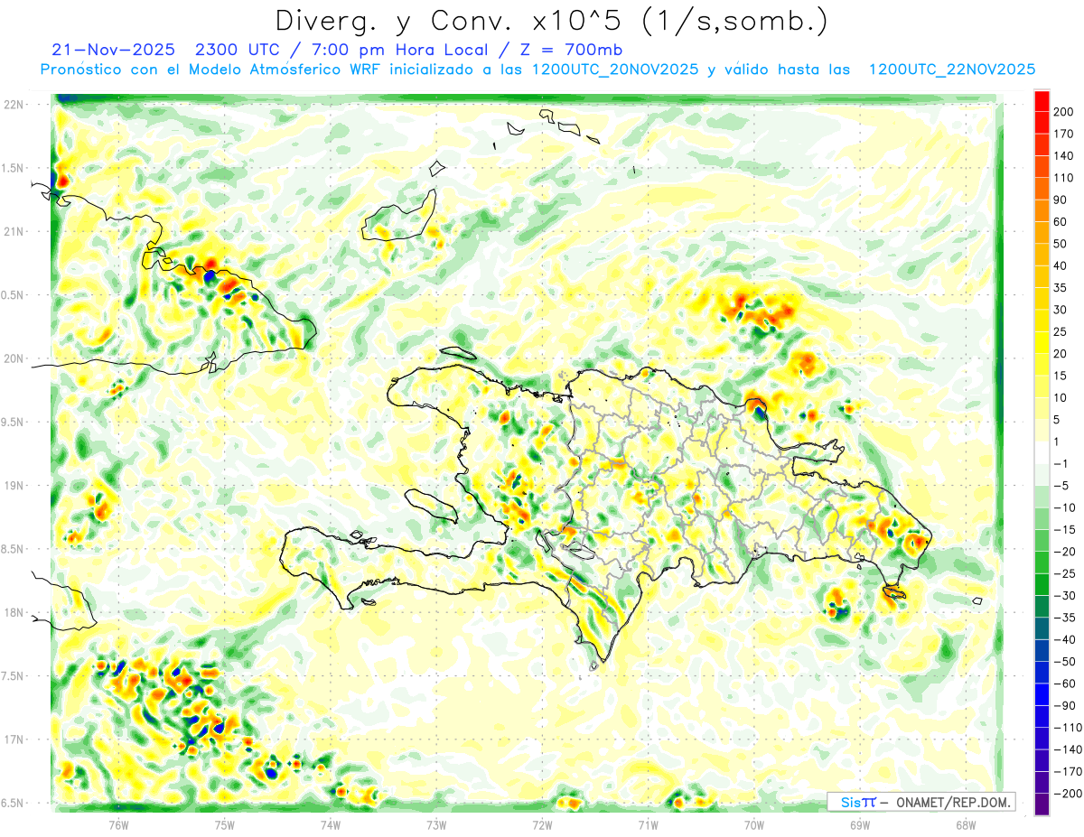Click the '21N' latitude label
1084x837 pixels.
[x=13, y=231]
